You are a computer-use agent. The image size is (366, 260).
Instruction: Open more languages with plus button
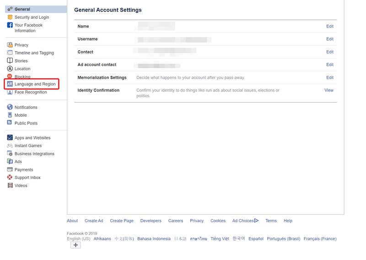click(75, 245)
